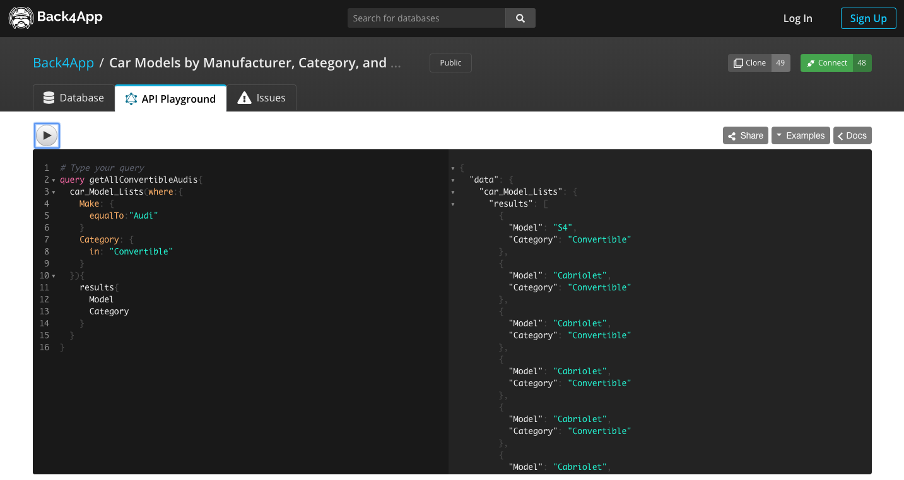The width and height of the screenshot is (904, 480).
Task: Click the clone count 49
Action: pos(780,63)
